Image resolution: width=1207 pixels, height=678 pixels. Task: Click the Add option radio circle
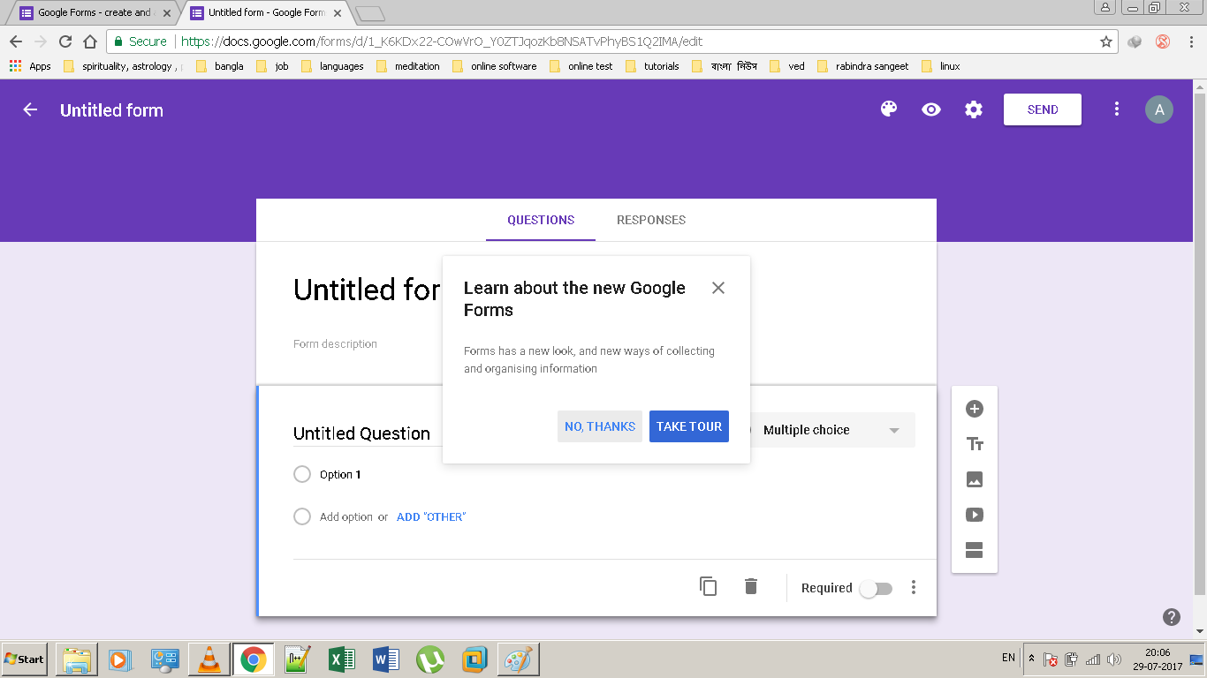302,516
